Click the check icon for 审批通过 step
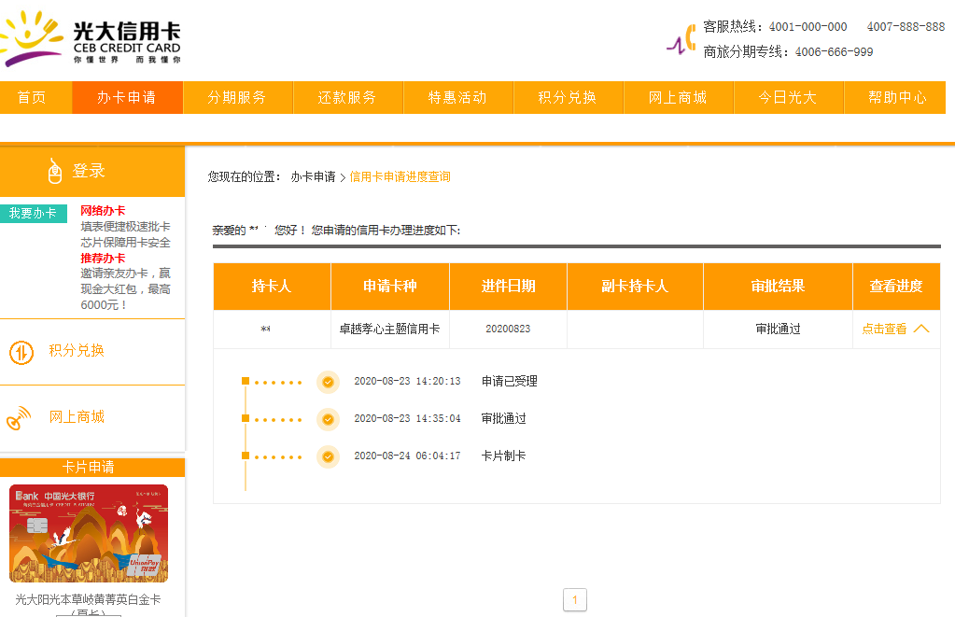955x617 pixels. 328,419
